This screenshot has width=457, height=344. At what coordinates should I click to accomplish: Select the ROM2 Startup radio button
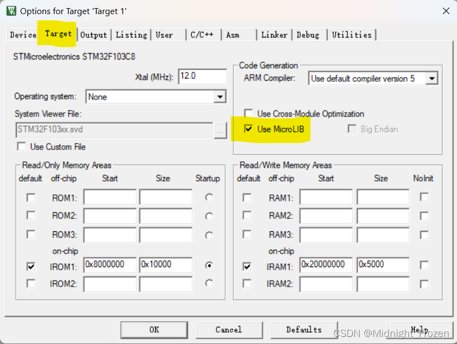[209, 216]
